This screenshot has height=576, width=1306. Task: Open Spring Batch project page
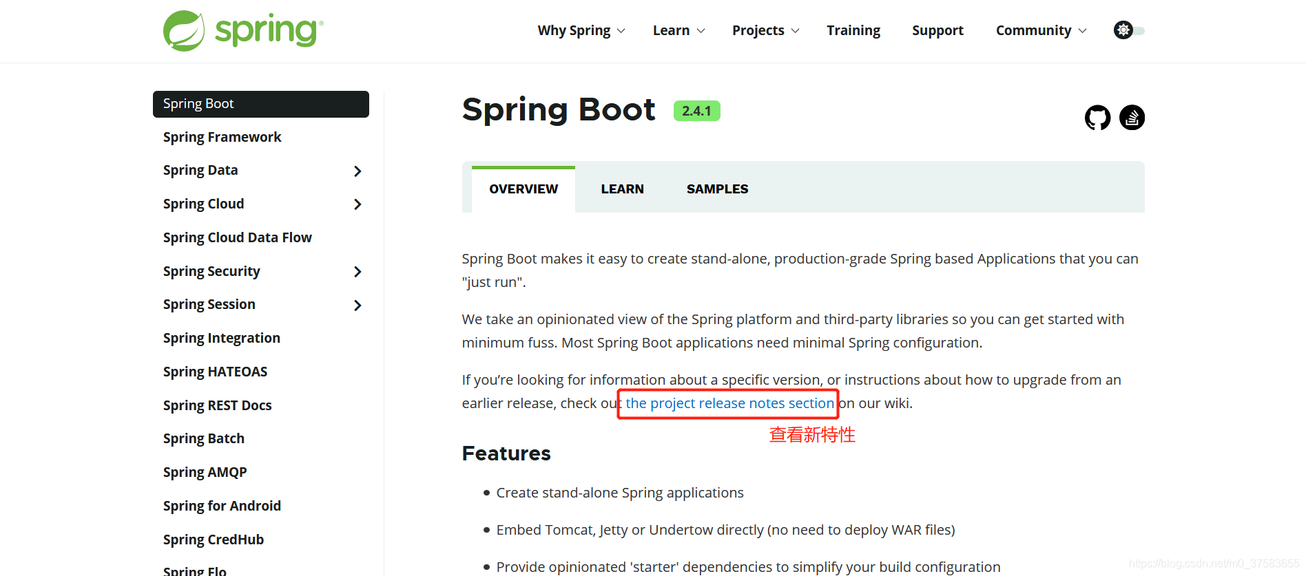click(204, 438)
